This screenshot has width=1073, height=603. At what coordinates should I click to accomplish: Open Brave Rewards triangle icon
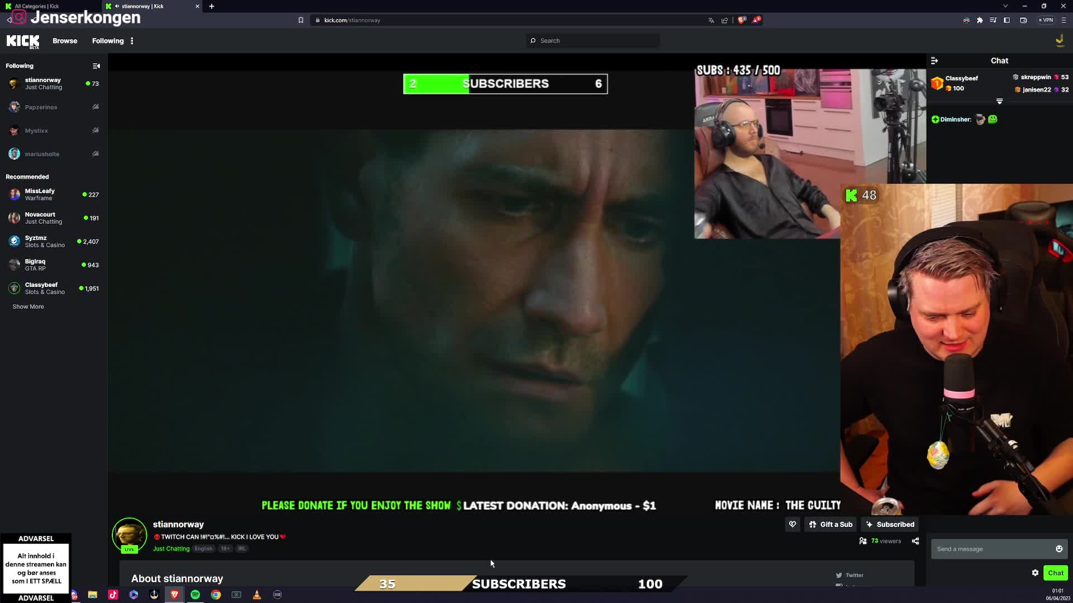[x=756, y=20]
